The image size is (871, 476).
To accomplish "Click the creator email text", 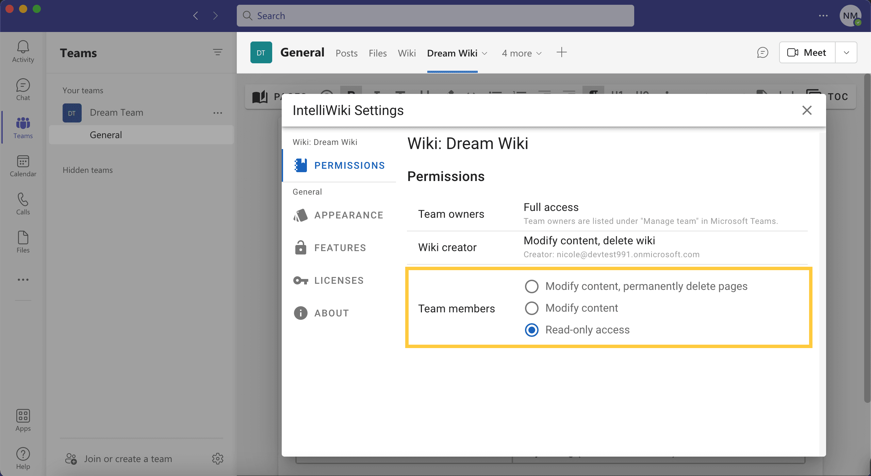I will click(611, 255).
